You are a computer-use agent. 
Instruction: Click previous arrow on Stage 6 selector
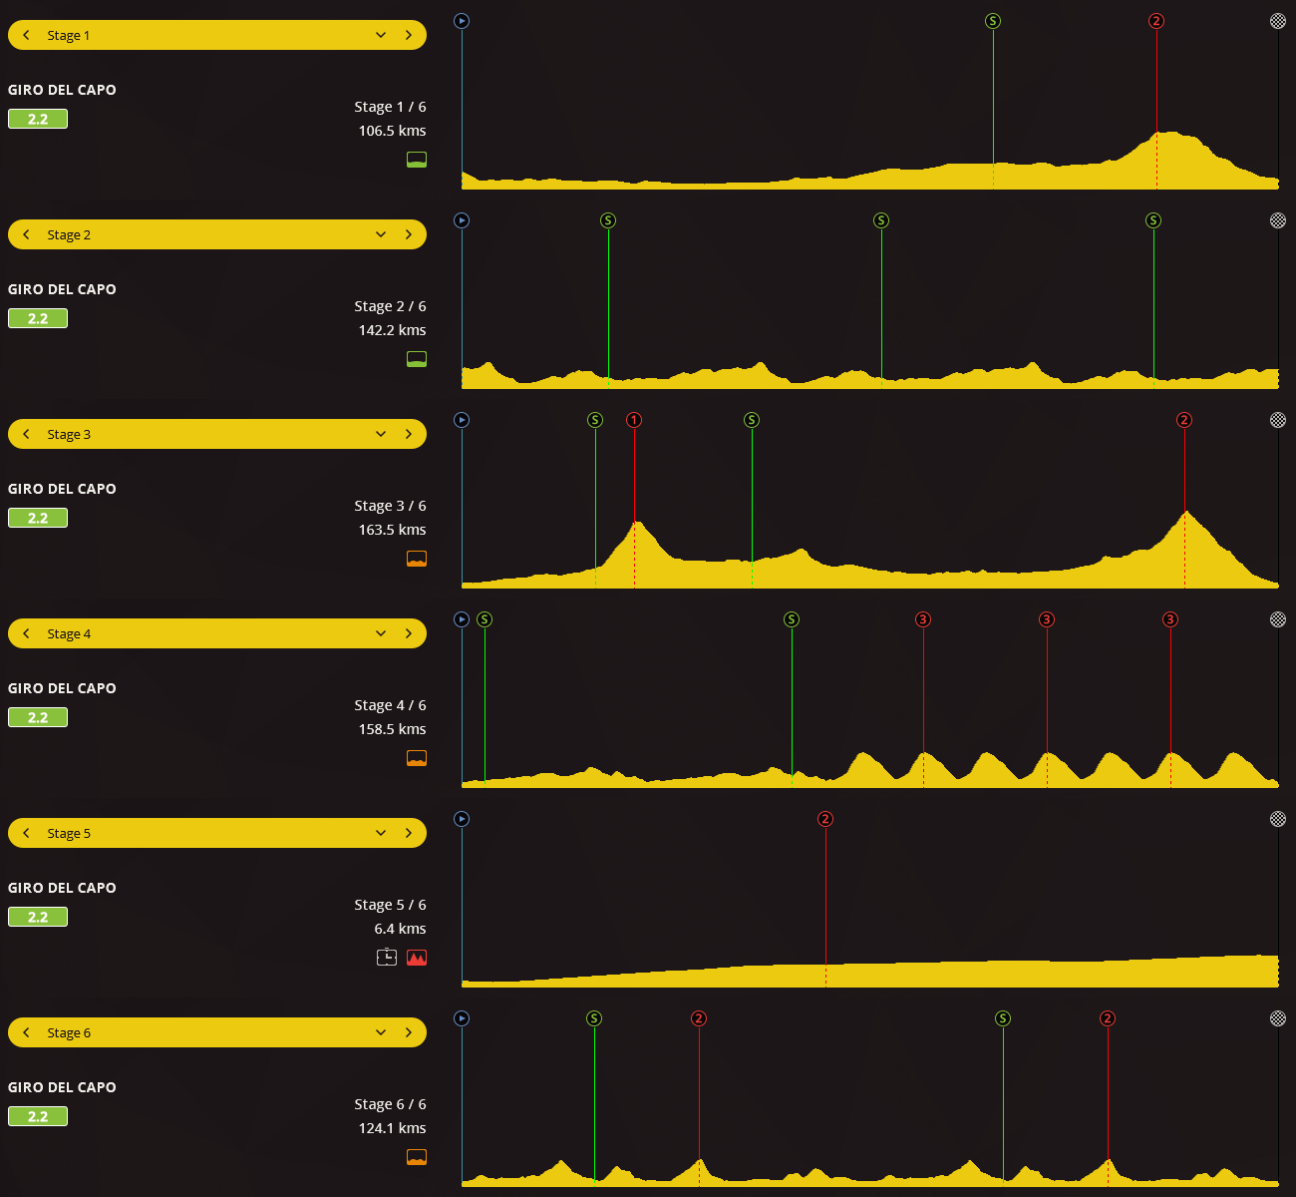[x=26, y=1032]
